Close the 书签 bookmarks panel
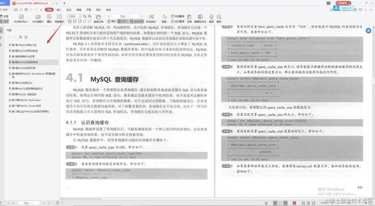The image size is (375, 206). 55,30
